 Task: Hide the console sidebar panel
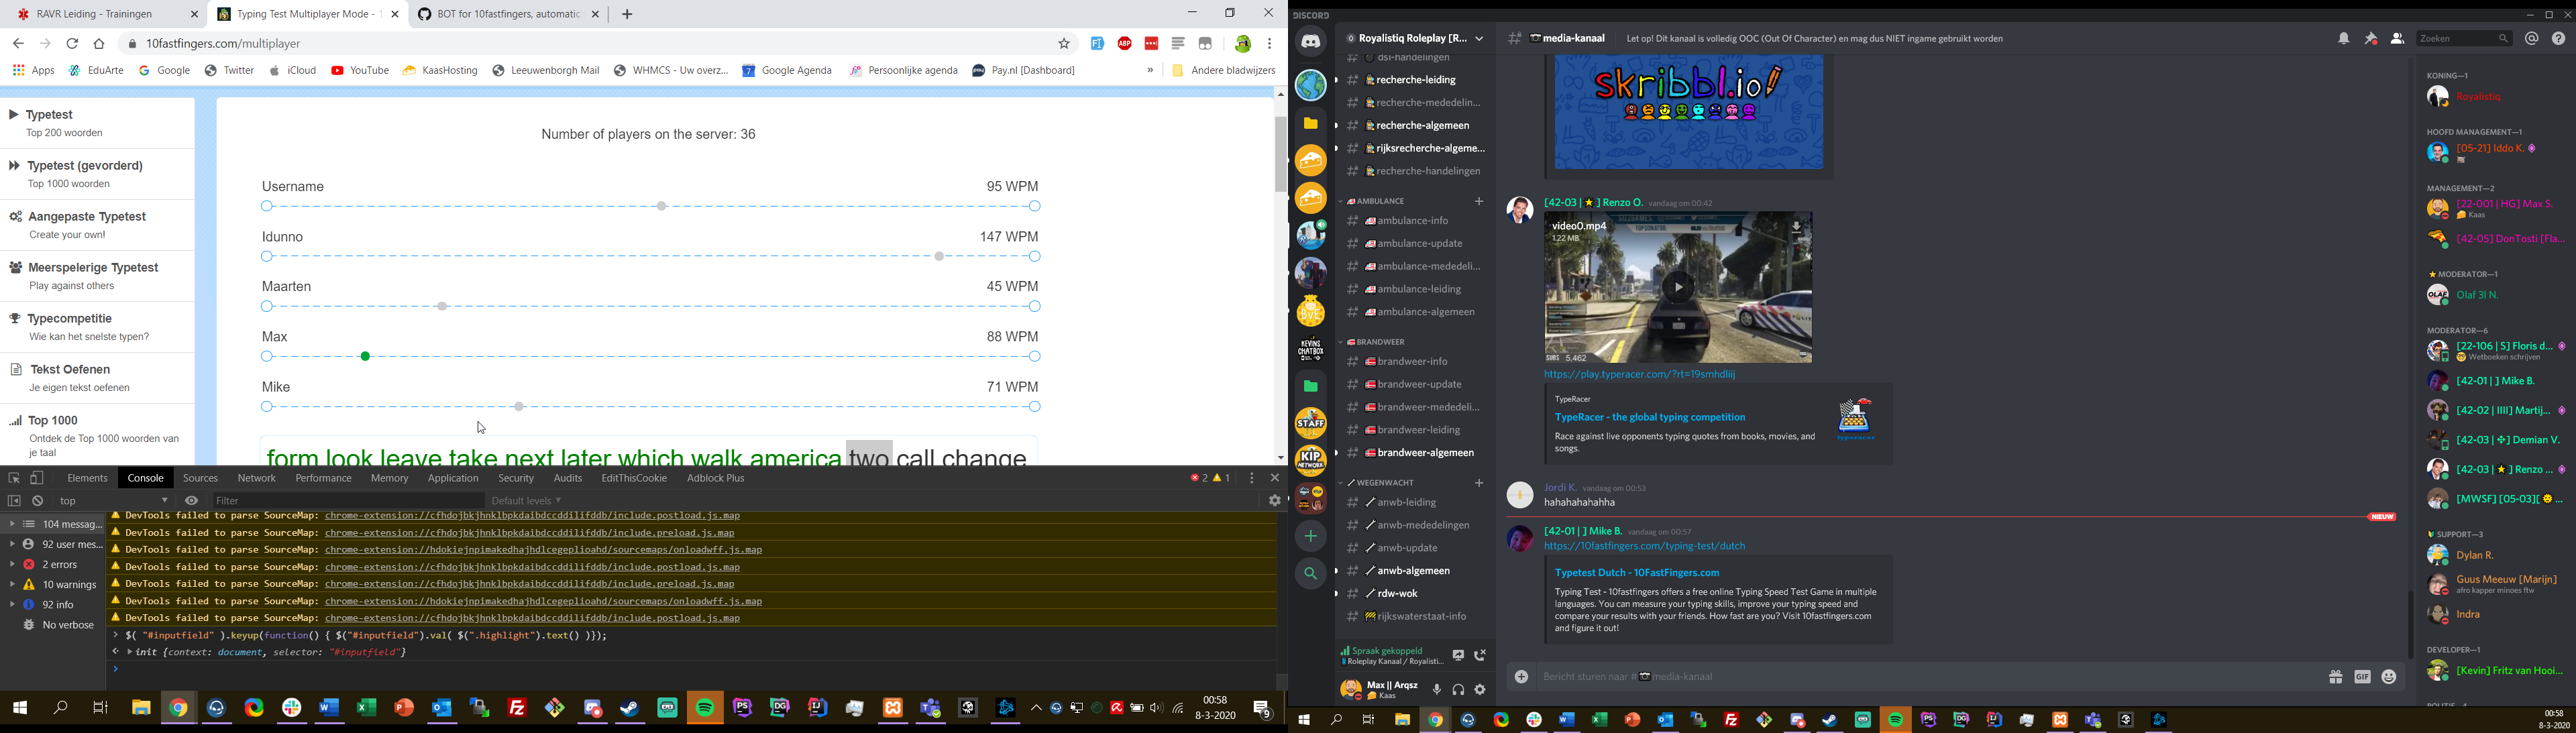[14, 501]
